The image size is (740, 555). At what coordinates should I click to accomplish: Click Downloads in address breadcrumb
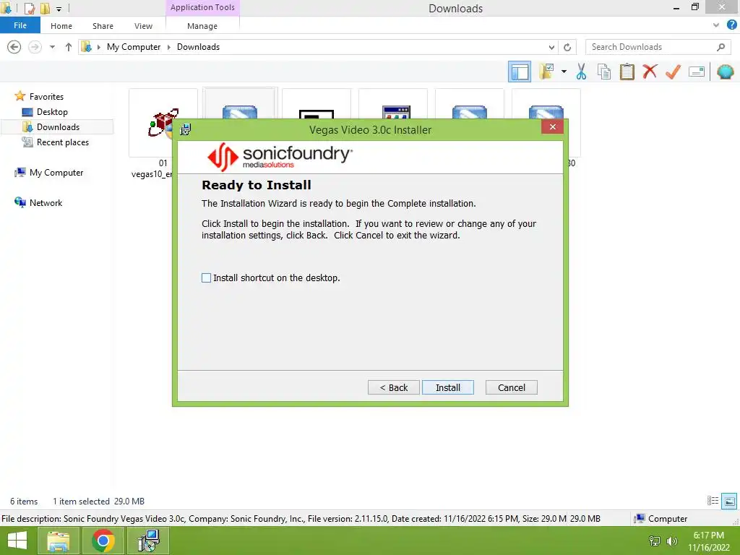[x=198, y=47]
